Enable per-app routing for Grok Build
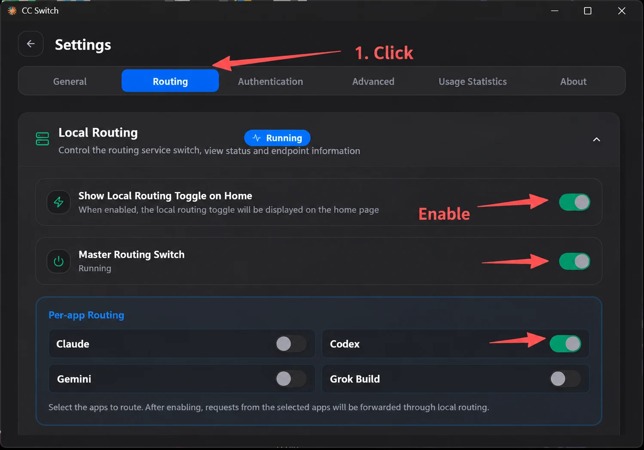This screenshot has width=644, height=450. pyautogui.click(x=565, y=379)
